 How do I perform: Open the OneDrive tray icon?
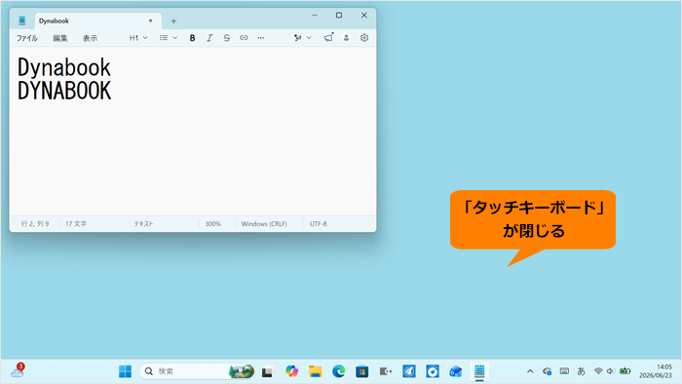pyautogui.click(x=548, y=371)
